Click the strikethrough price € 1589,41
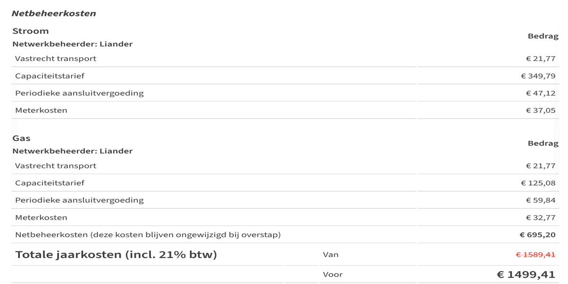The height and width of the screenshot is (284, 568). pos(535,255)
